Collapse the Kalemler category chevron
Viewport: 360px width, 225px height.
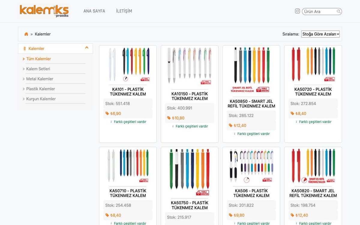[87, 48]
